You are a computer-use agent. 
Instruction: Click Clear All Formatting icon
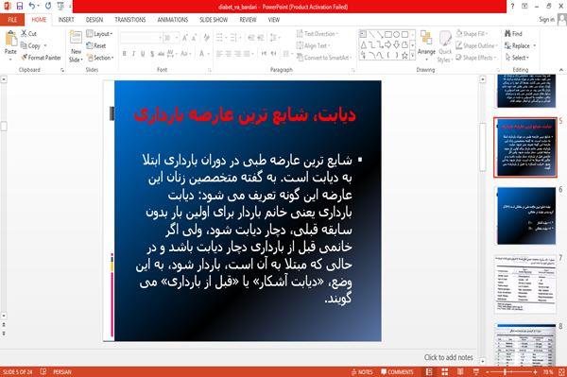(206, 38)
